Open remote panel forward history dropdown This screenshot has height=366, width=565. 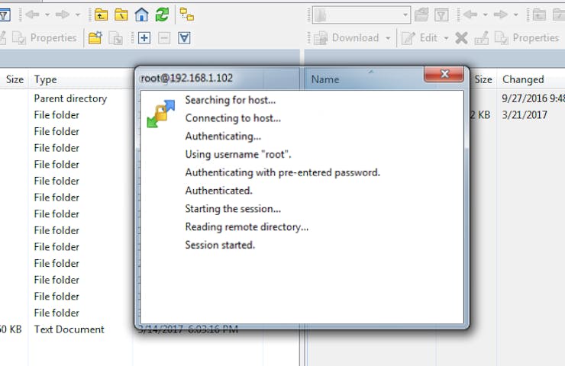point(515,14)
